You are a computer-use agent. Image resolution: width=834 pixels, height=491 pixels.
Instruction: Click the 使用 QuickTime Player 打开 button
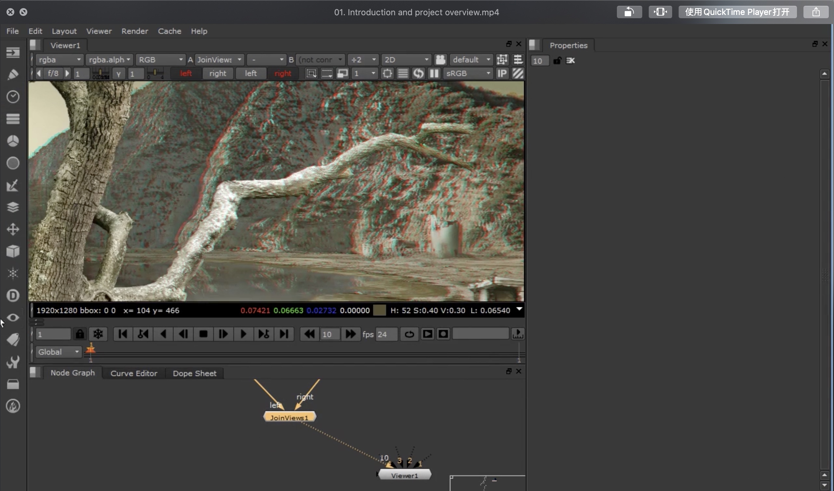(x=737, y=12)
